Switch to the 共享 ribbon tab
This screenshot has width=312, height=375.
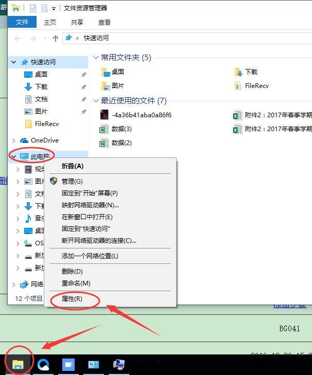pos(77,22)
